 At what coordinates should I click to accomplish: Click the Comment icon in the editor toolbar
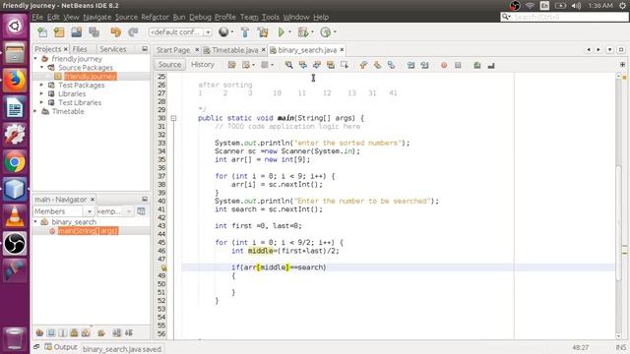[476, 65]
